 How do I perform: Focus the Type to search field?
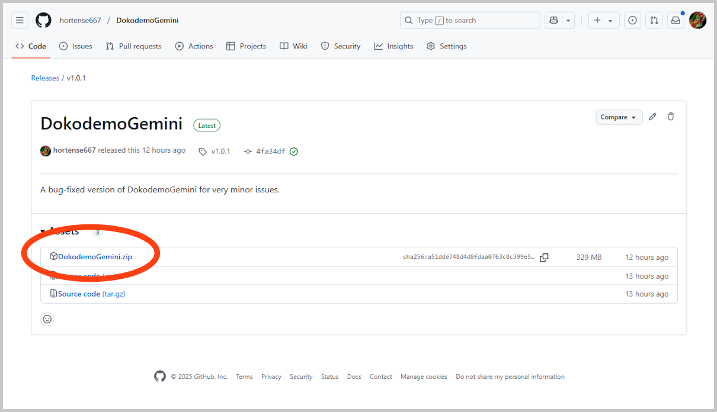(470, 20)
